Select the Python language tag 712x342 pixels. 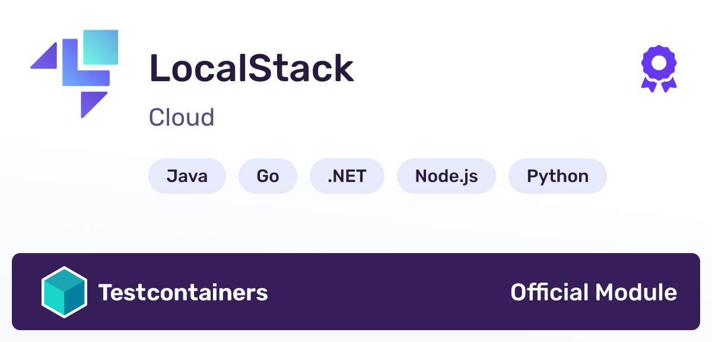point(558,176)
